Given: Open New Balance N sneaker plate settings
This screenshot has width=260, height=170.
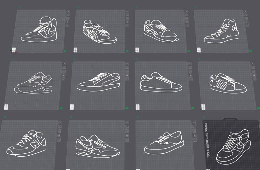Looking at the screenshot, I should 58,140.
